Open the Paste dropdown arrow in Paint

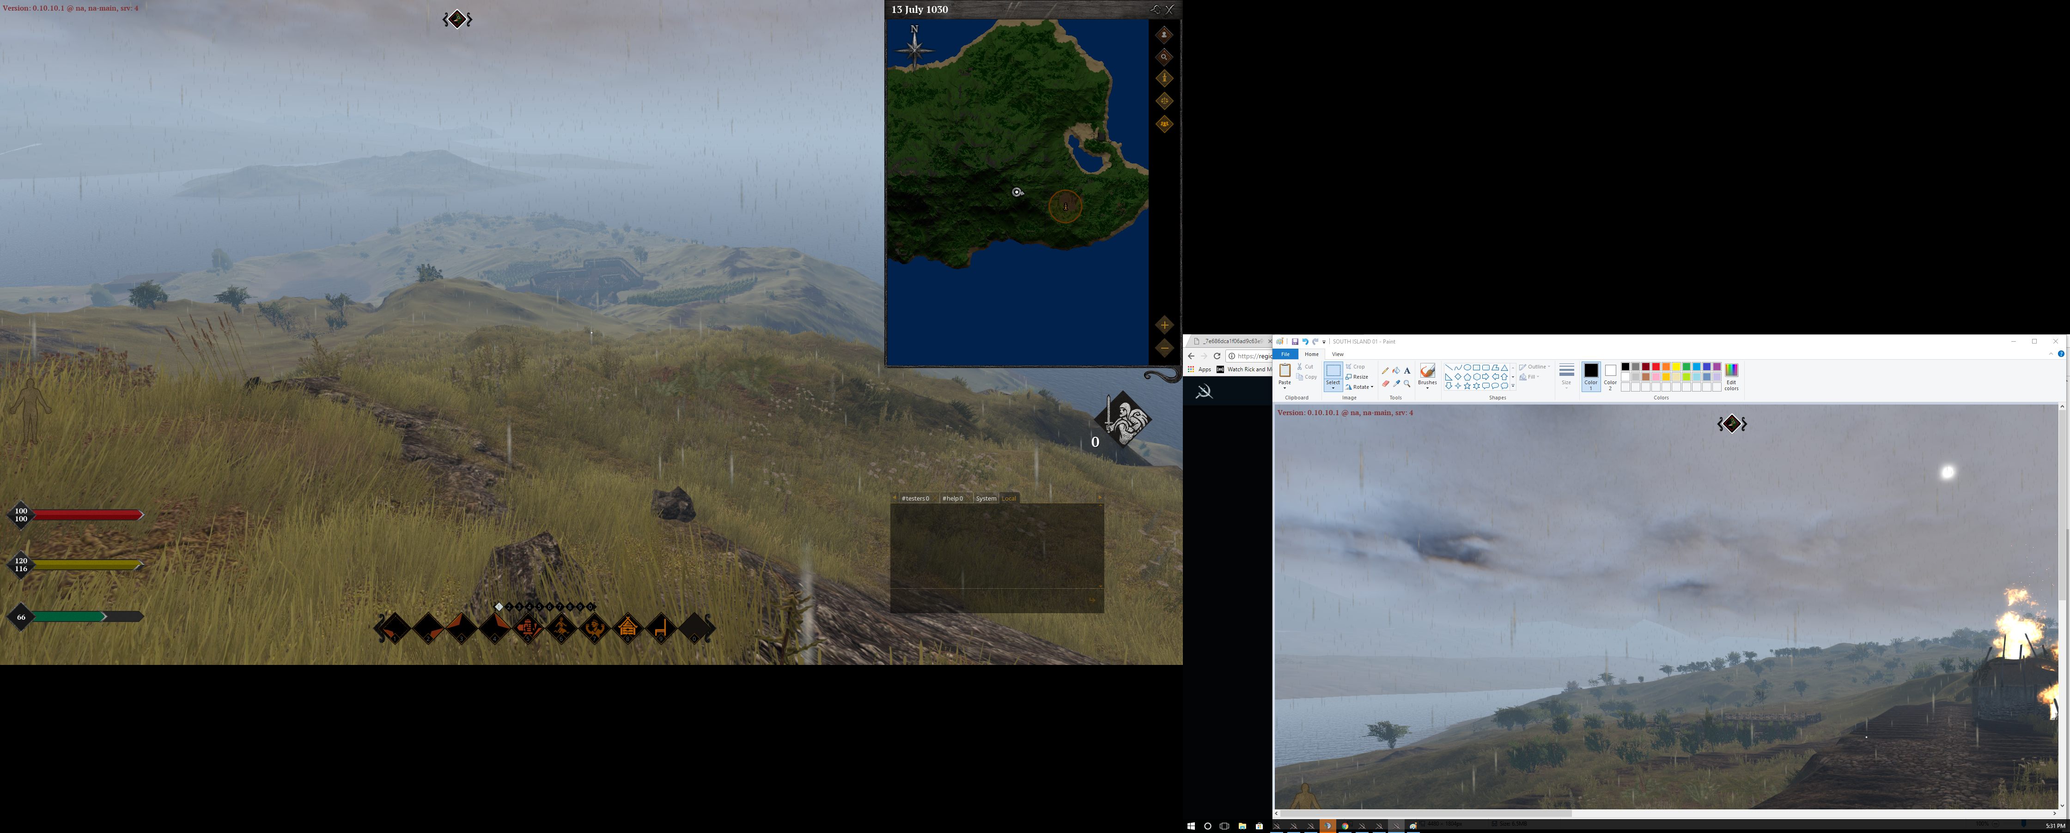(x=1285, y=387)
